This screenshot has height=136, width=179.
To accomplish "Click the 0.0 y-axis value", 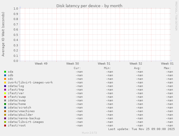I will pos(16,61).
